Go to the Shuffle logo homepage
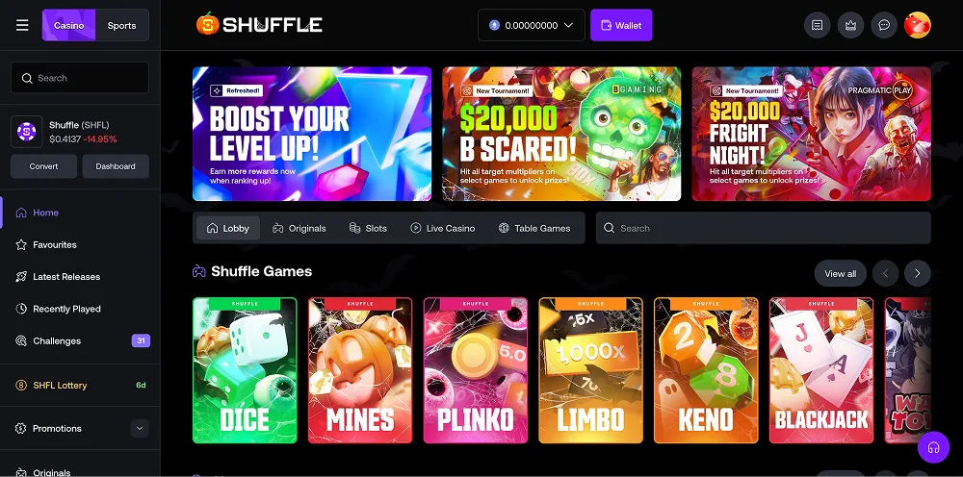 click(x=259, y=25)
